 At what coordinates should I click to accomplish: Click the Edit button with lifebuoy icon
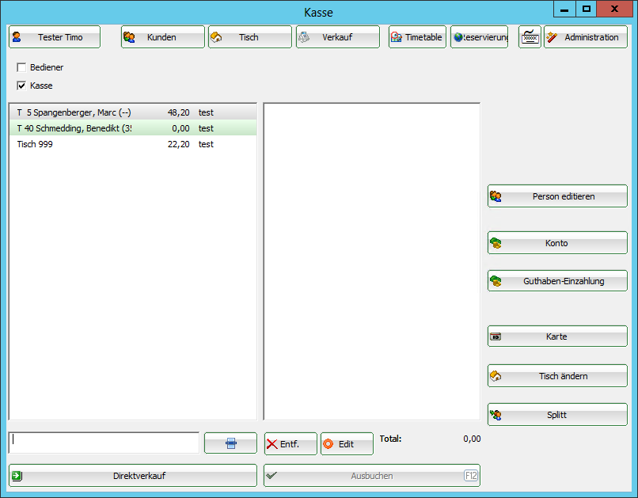click(347, 443)
